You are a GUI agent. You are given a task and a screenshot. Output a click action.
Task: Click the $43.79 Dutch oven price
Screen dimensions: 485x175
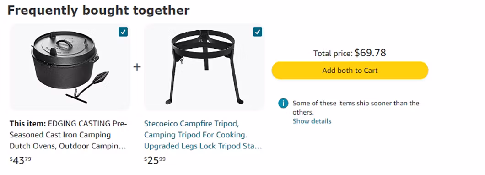click(21, 160)
